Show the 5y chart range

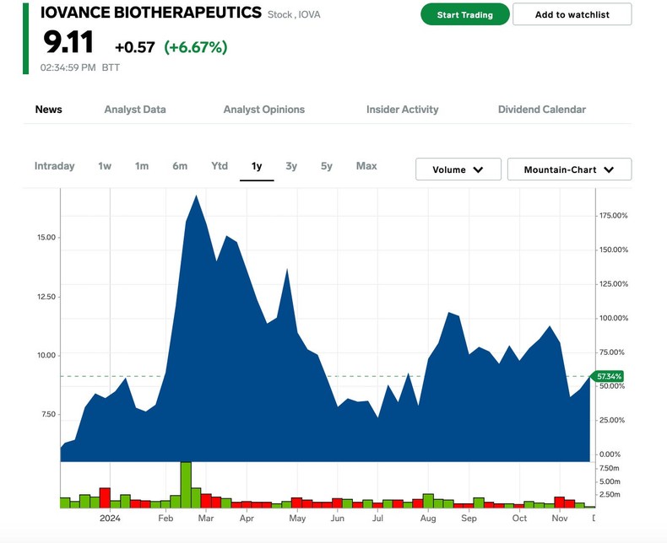pos(327,166)
